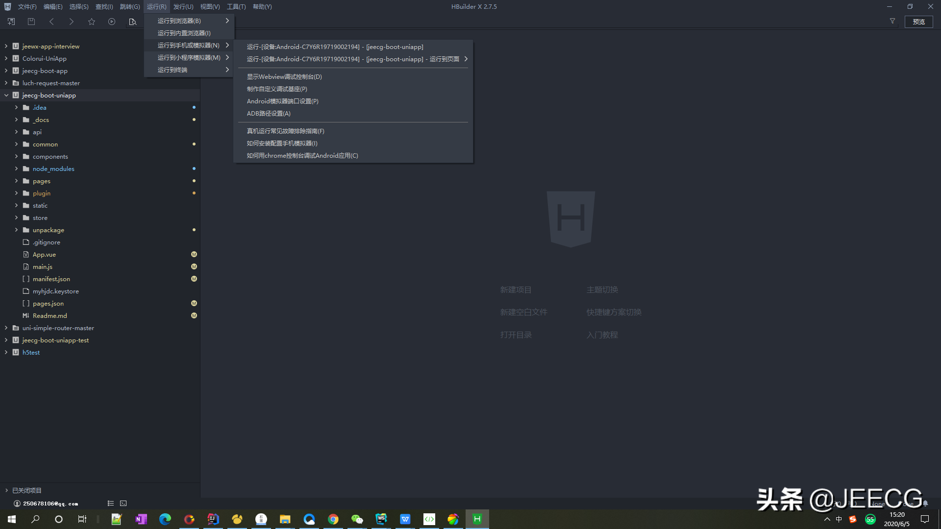Open IntelliJ IDEA from the taskbar
941x529 pixels.
(x=213, y=519)
